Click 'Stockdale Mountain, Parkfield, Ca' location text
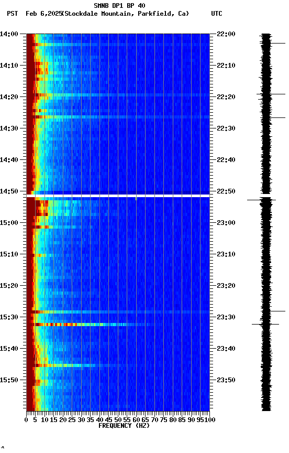Viewport: 289px width, 453px height. click(126, 14)
